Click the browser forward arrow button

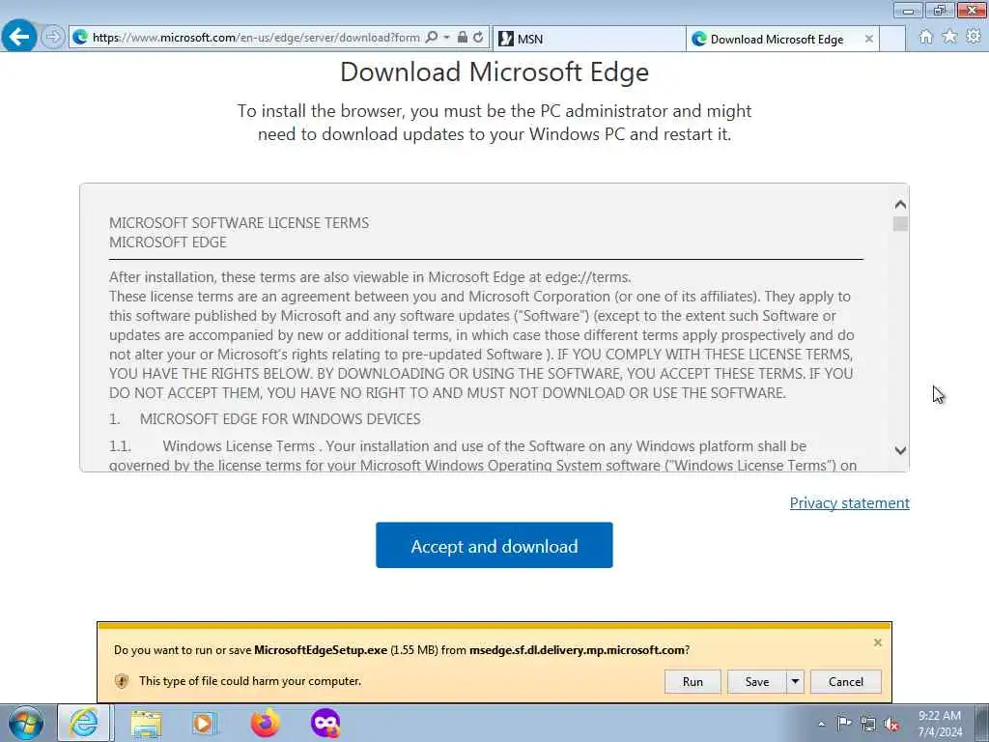pos(54,37)
